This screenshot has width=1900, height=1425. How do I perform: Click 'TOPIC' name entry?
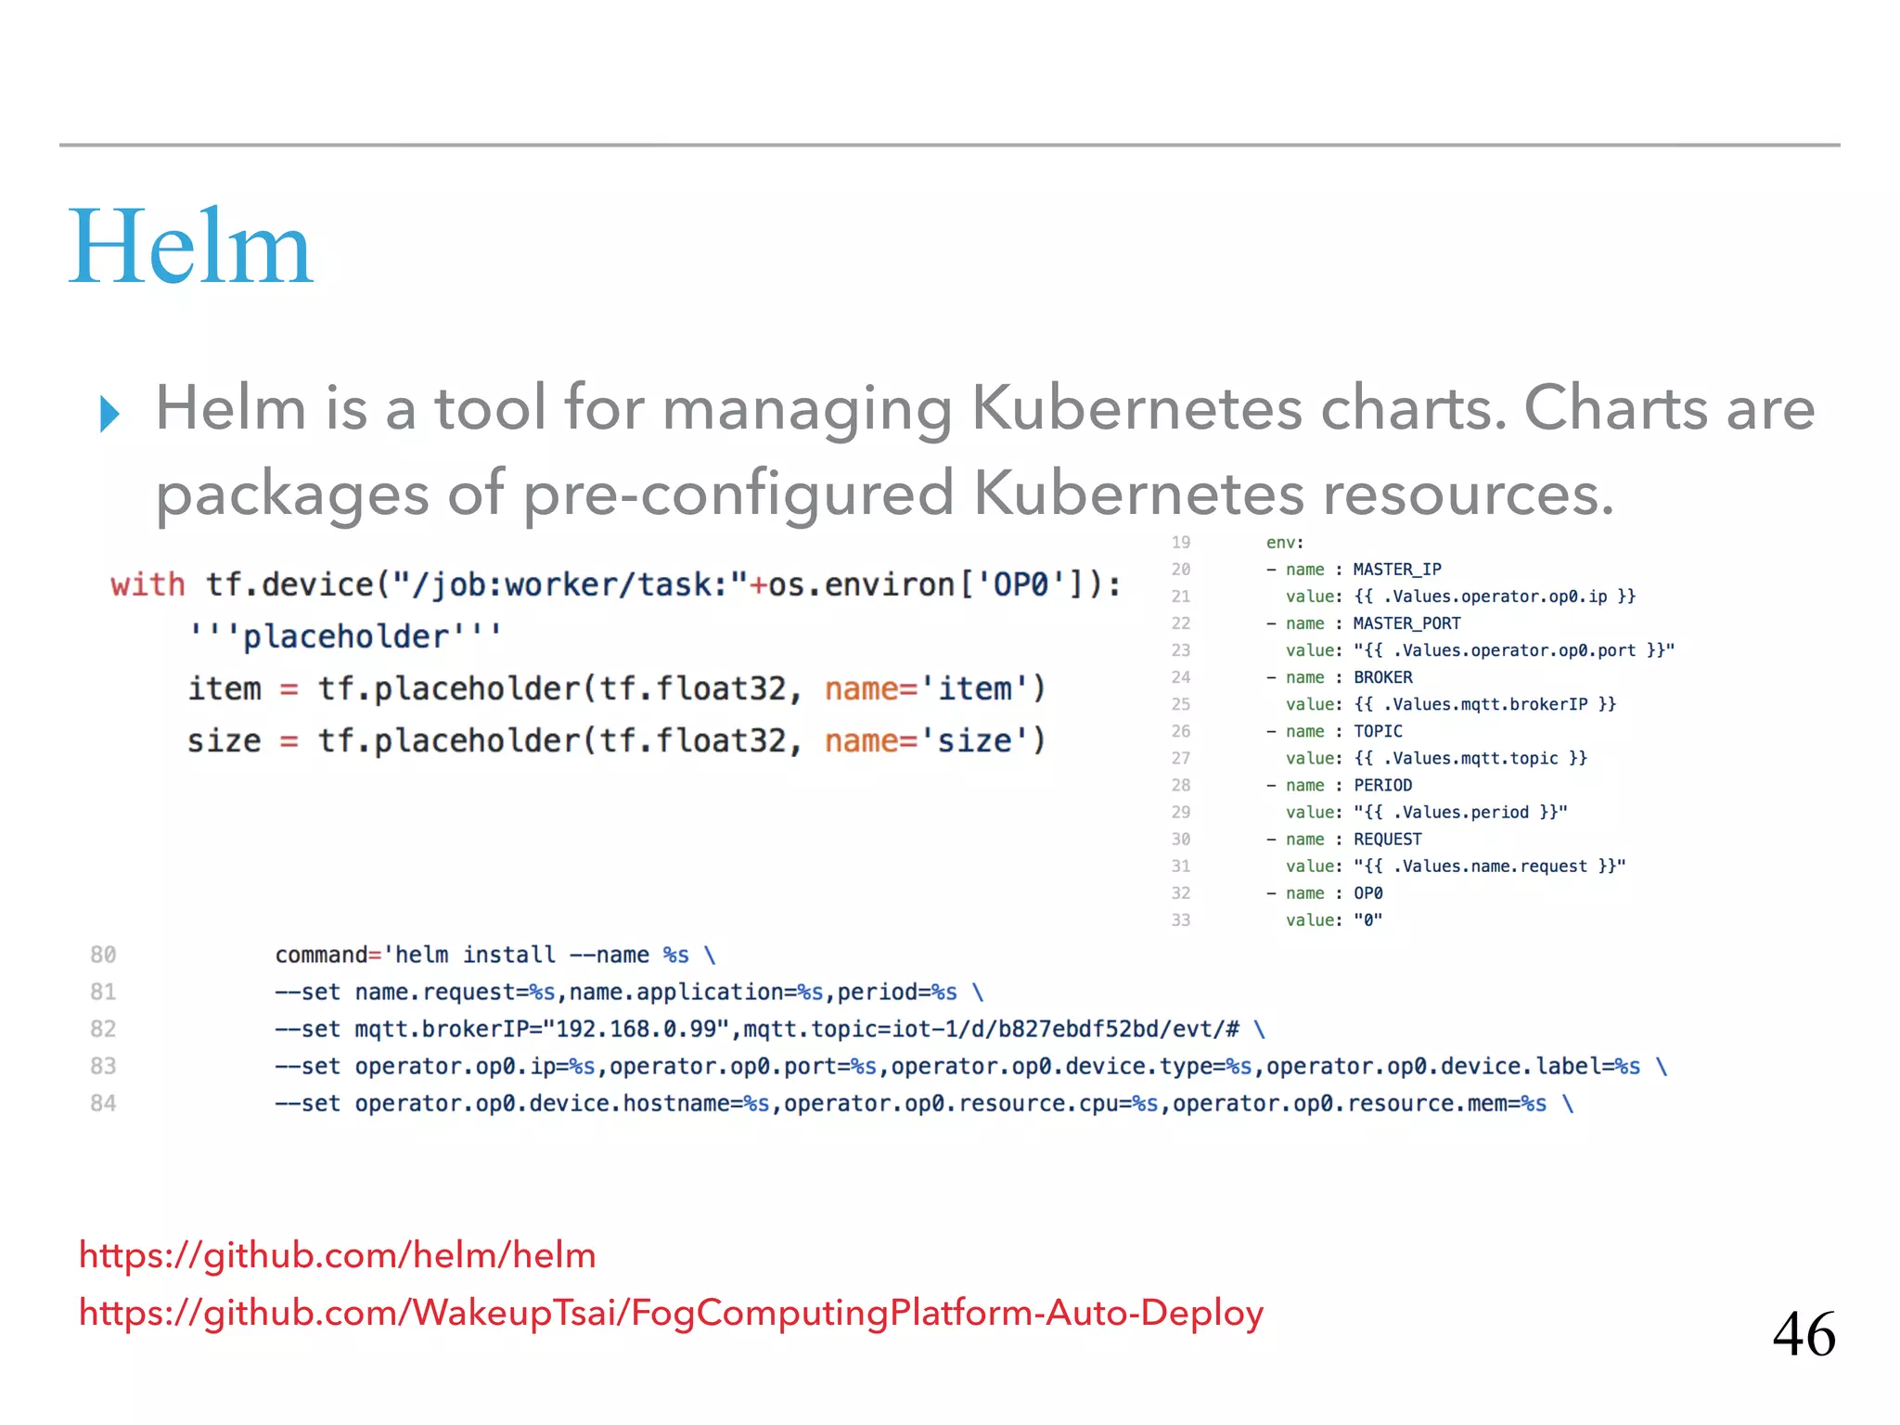(1378, 731)
